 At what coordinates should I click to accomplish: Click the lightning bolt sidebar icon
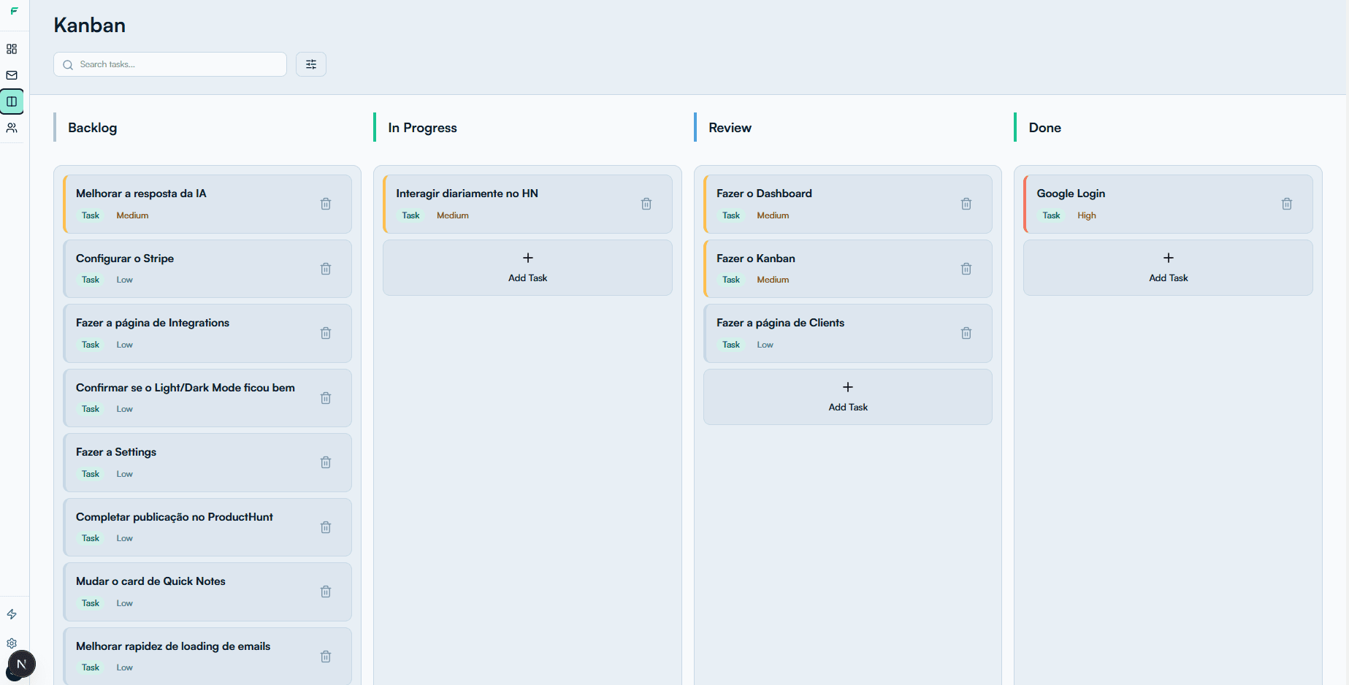click(x=12, y=614)
